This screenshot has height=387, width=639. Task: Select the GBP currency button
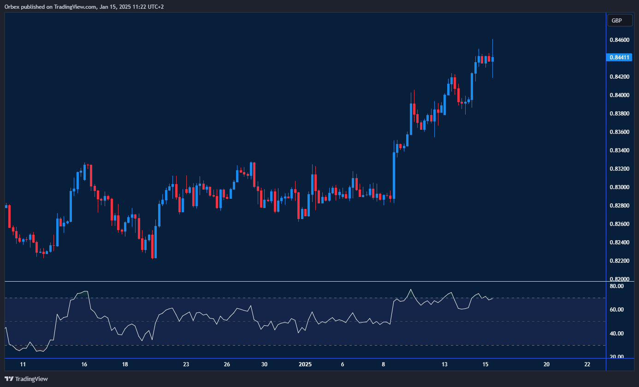pyautogui.click(x=620, y=20)
